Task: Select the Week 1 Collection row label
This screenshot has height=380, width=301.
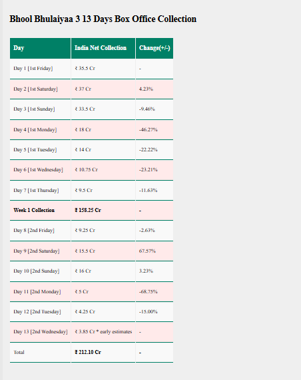Action: (x=40, y=211)
